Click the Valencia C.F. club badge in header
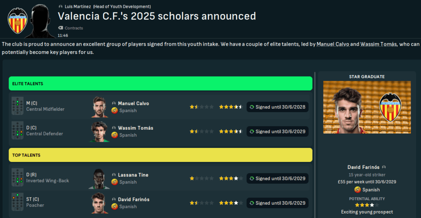 [17, 22]
